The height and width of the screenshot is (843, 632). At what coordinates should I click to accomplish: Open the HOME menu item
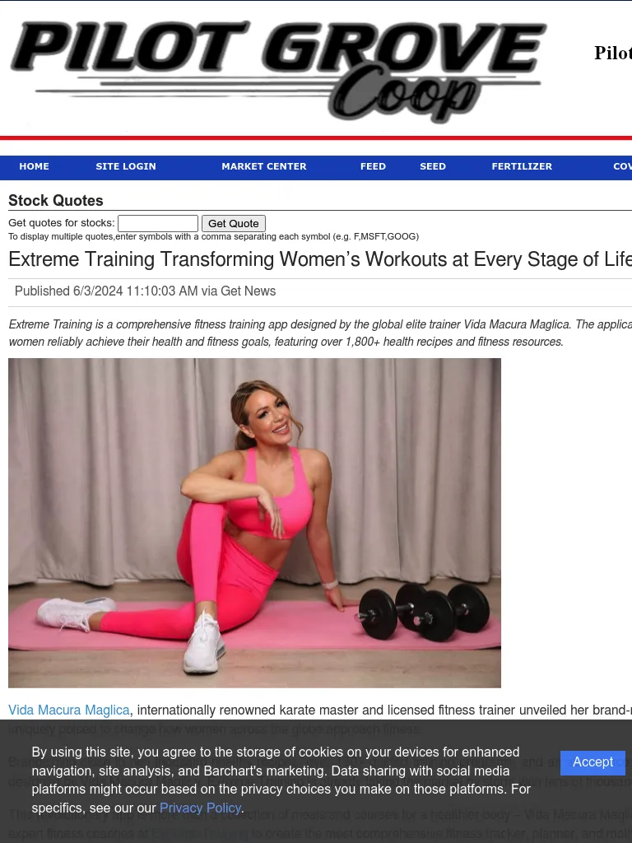[x=34, y=166]
